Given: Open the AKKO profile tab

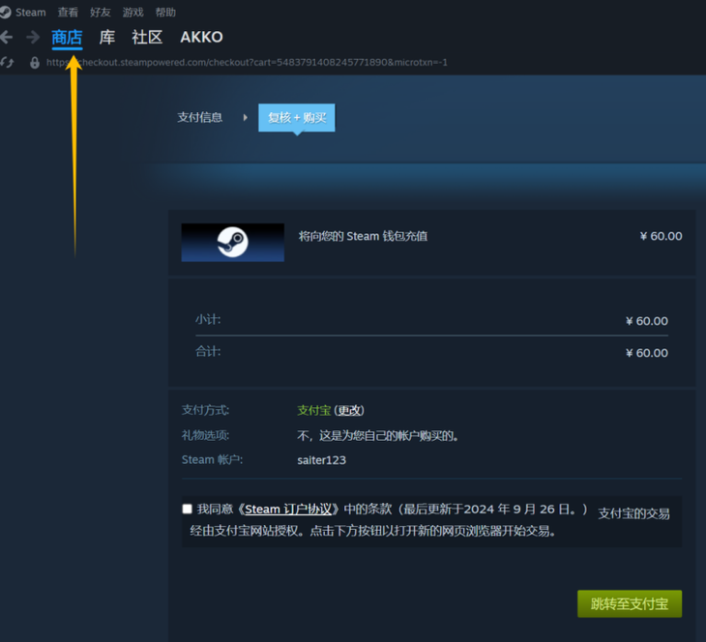Looking at the screenshot, I should [x=201, y=37].
